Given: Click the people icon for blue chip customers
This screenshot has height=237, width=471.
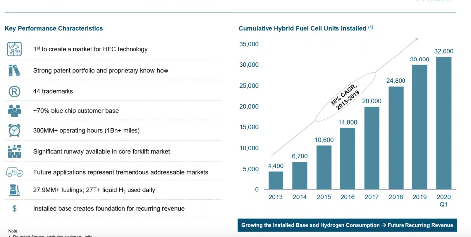Looking at the screenshot, I should 14,110.
